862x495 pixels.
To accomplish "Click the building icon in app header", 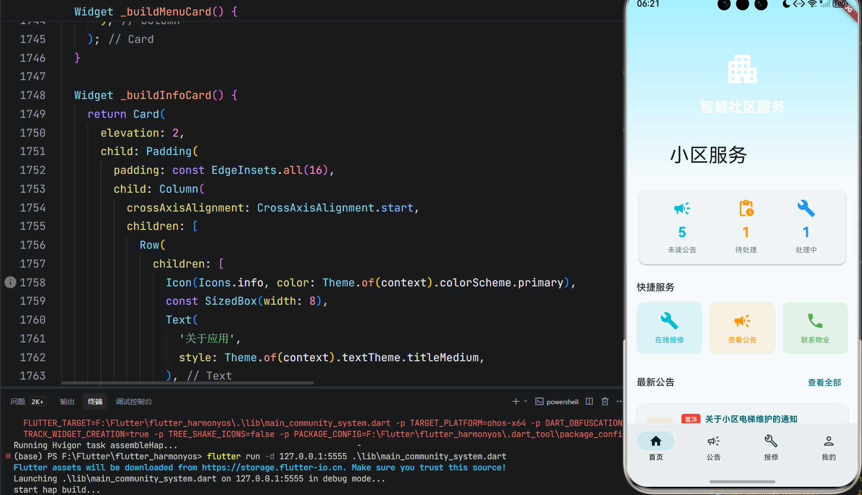I will click(x=742, y=69).
